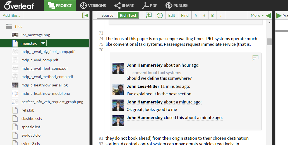Open the Add files menu

tap(11, 15)
